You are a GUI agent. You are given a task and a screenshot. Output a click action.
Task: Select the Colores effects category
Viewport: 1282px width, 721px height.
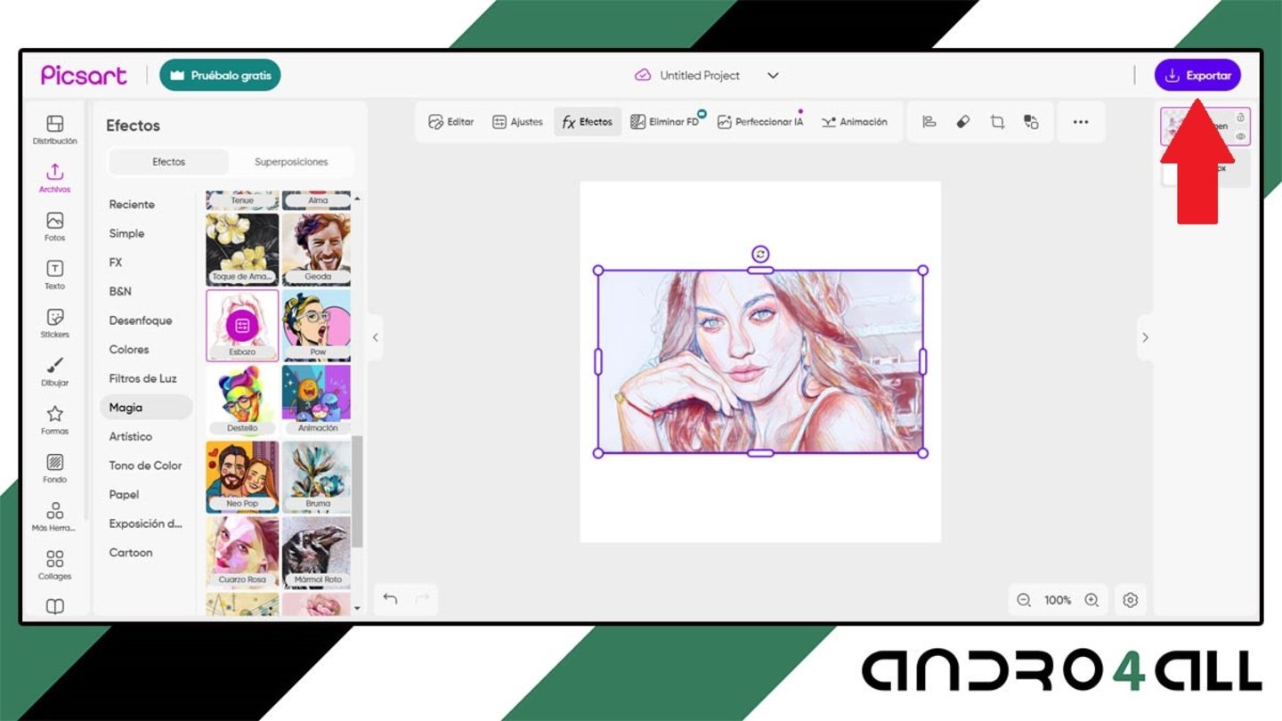(x=129, y=350)
